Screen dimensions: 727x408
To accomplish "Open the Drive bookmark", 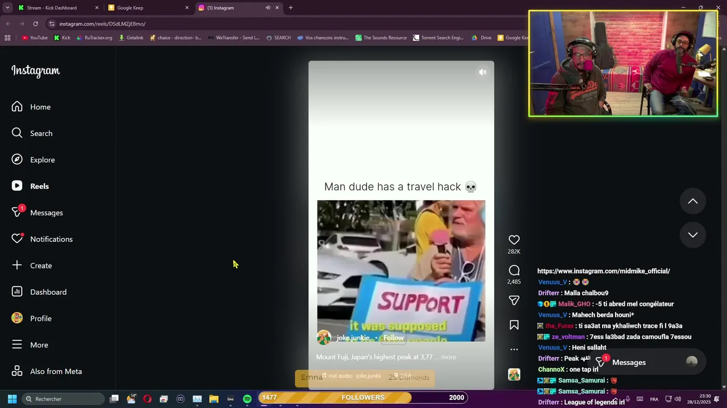I will tap(482, 37).
